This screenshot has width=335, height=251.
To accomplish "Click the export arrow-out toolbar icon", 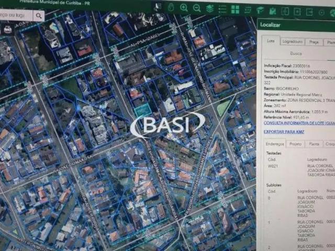I will pos(309,12).
